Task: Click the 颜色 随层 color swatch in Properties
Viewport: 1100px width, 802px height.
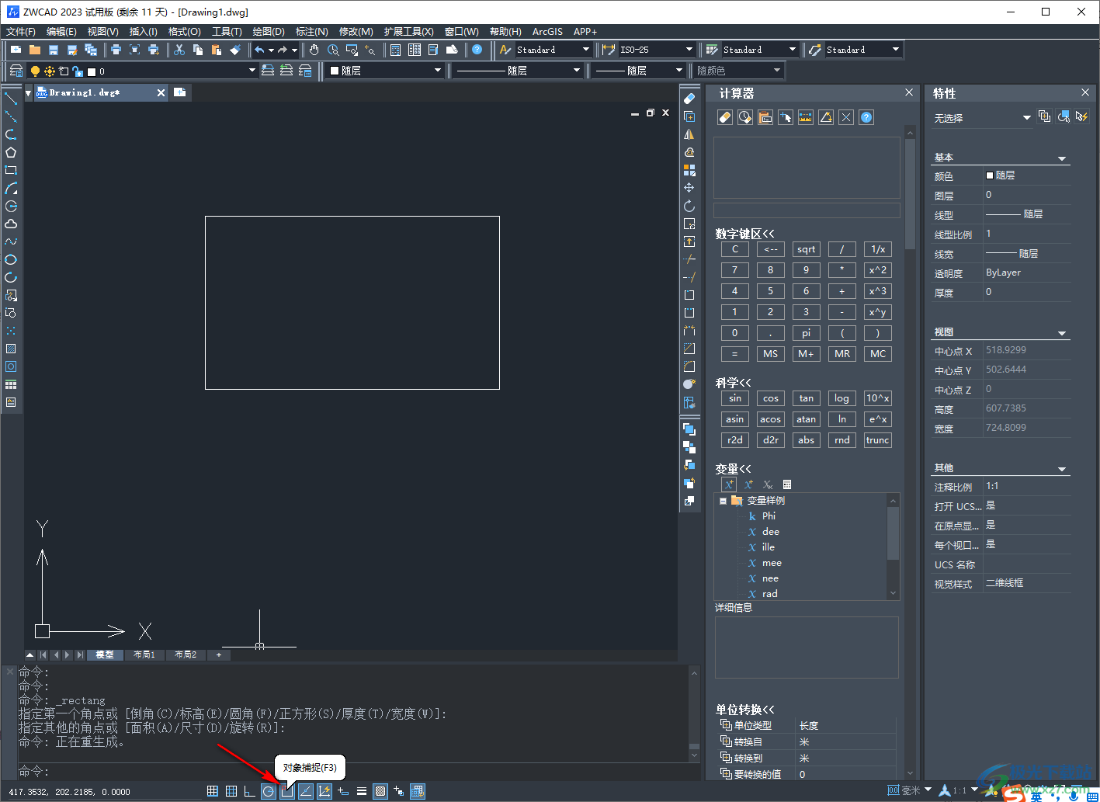Action: click(990, 175)
